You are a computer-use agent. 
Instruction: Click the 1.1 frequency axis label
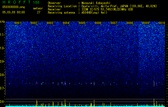[2, 35]
